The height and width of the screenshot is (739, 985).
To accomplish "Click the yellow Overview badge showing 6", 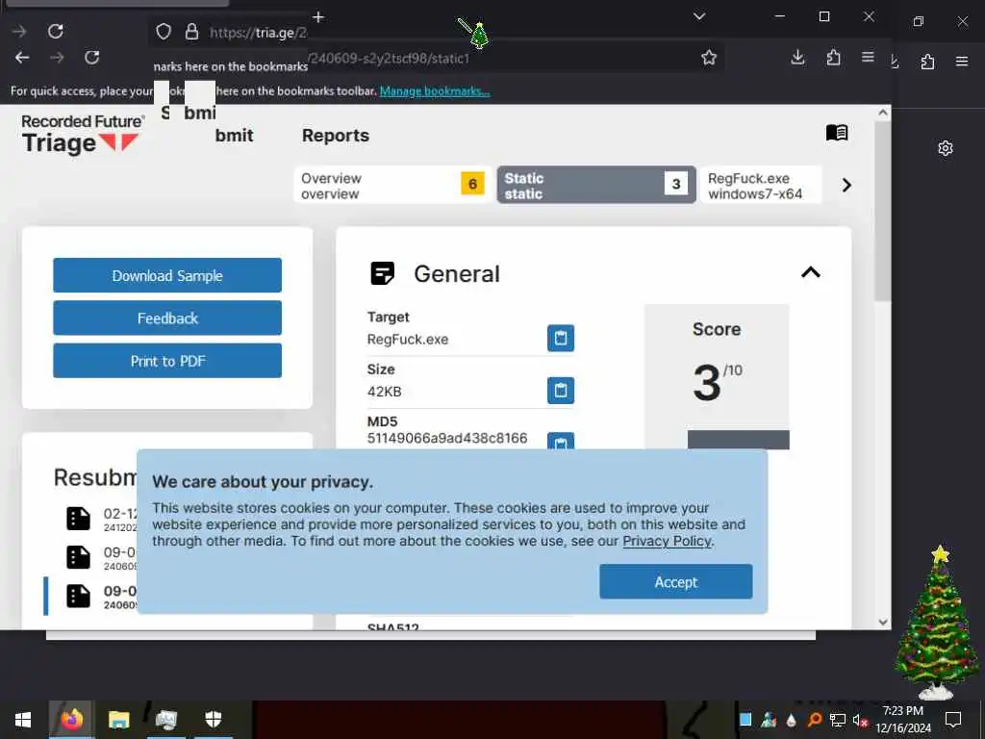I will [x=472, y=184].
